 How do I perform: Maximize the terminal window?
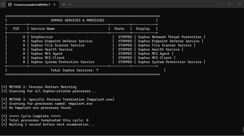(x=229, y=4)
